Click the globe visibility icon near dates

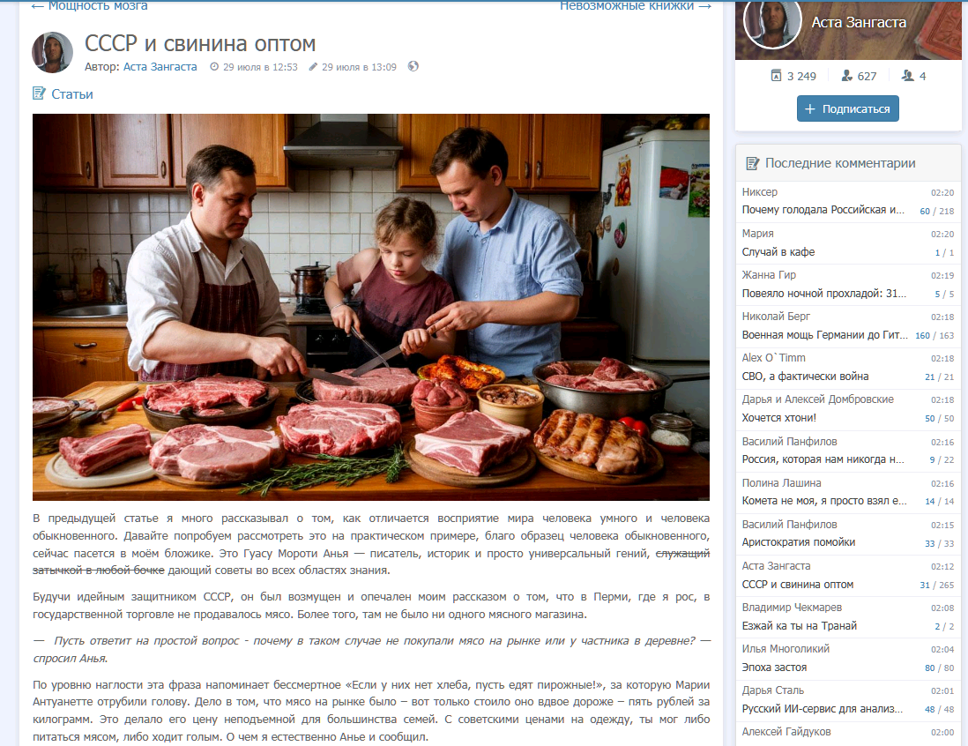point(413,66)
